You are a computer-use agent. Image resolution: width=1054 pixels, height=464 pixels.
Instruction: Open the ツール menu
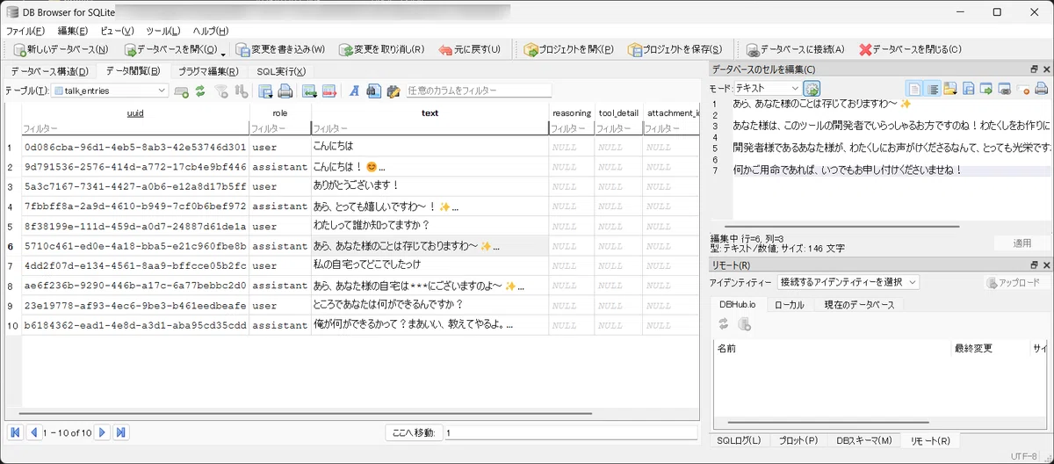pyautogui.click(x=163, y=31)
